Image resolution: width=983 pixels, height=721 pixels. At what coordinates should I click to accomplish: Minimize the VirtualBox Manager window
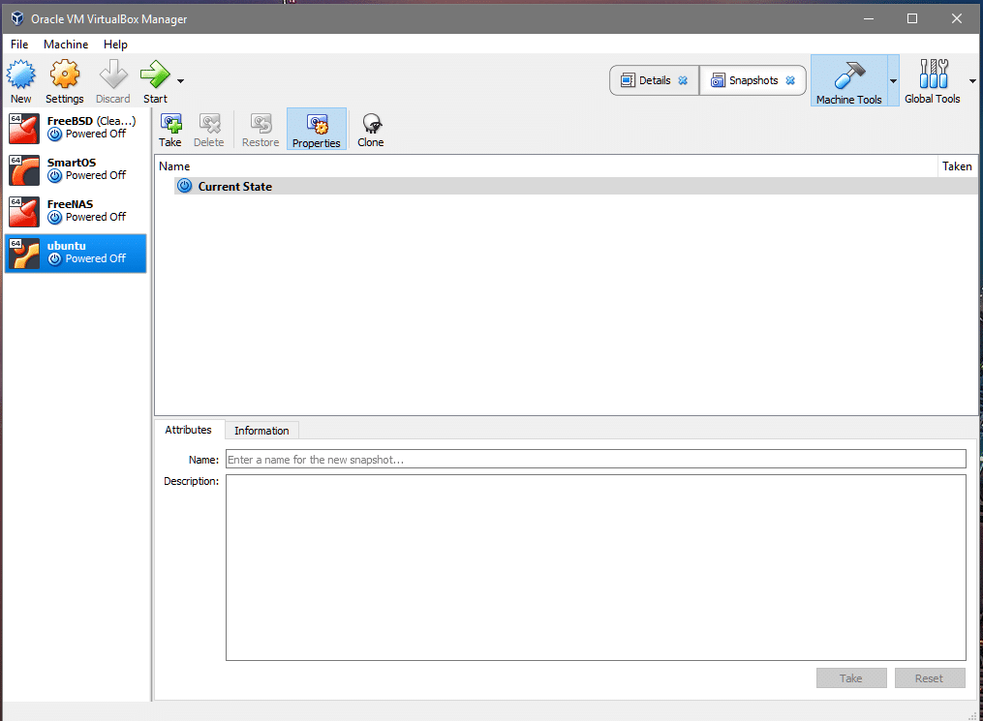869,18
